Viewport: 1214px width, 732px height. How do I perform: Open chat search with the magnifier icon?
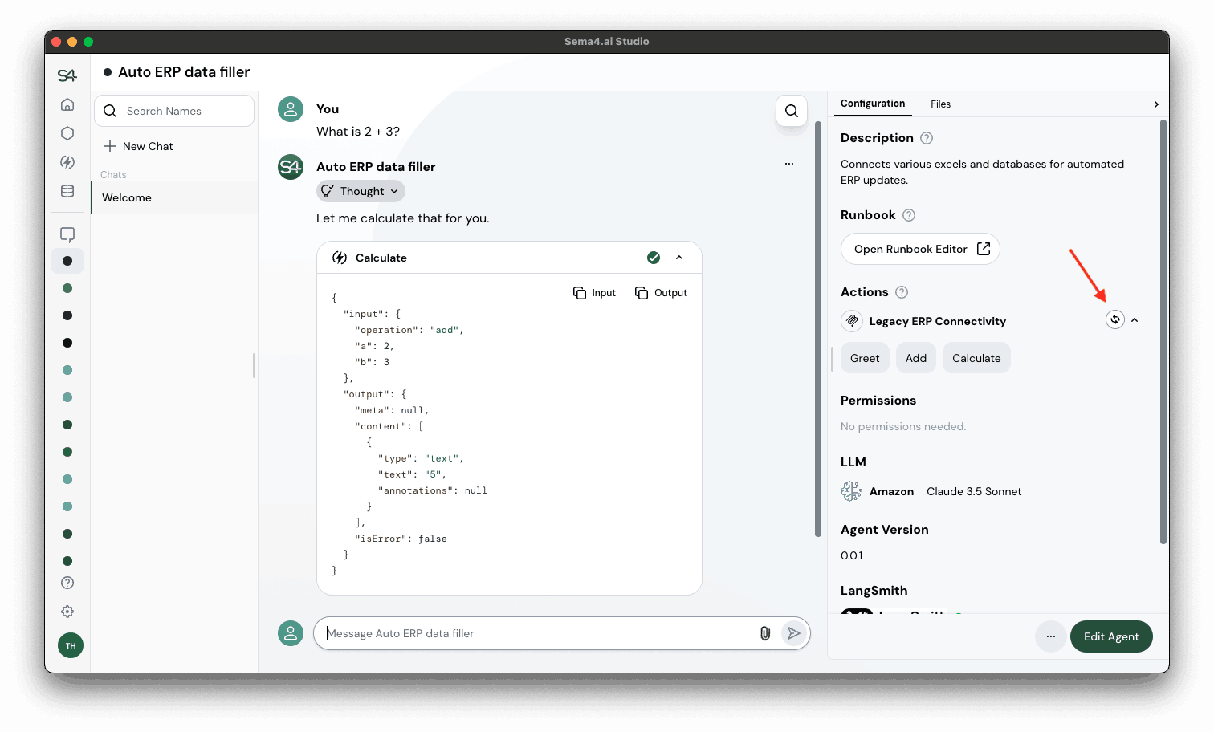pyautogui.click(x=791, y=111)
